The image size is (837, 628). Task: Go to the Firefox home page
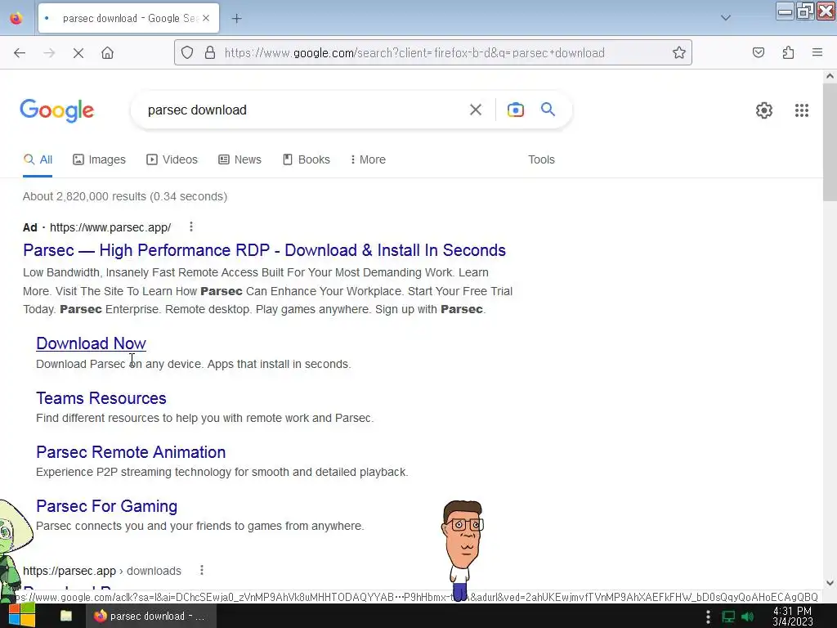pyautogui.click(x=107, y=53)
